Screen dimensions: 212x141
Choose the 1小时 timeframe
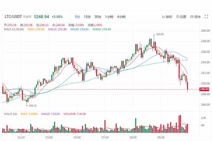tap(109, 17)
